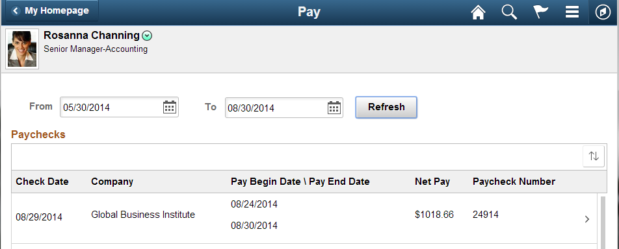Open the Search magnifier icon
Screen dimensions: 619x249
[509, 12]
